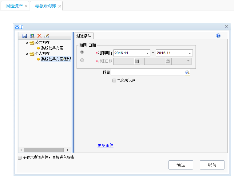
Task: Open the end period 2016.11 dropdown
Action: pos(190,53)
